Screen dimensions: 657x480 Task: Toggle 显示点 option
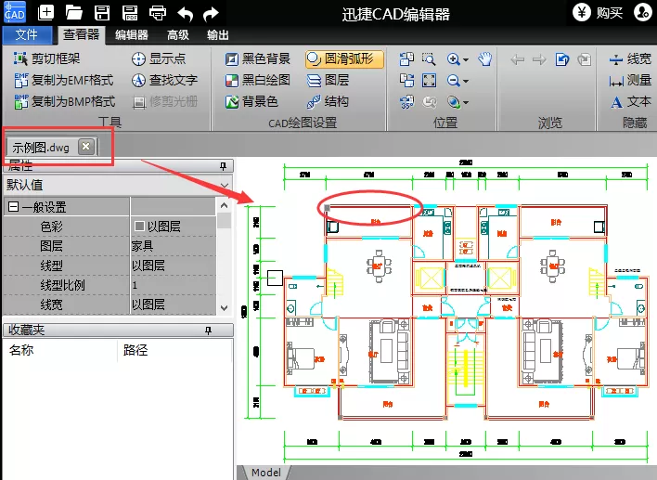click(159, 58)
